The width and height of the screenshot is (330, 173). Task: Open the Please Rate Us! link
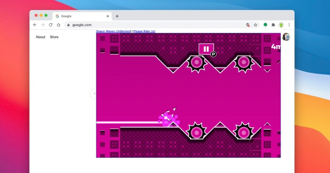pos(144,31)
